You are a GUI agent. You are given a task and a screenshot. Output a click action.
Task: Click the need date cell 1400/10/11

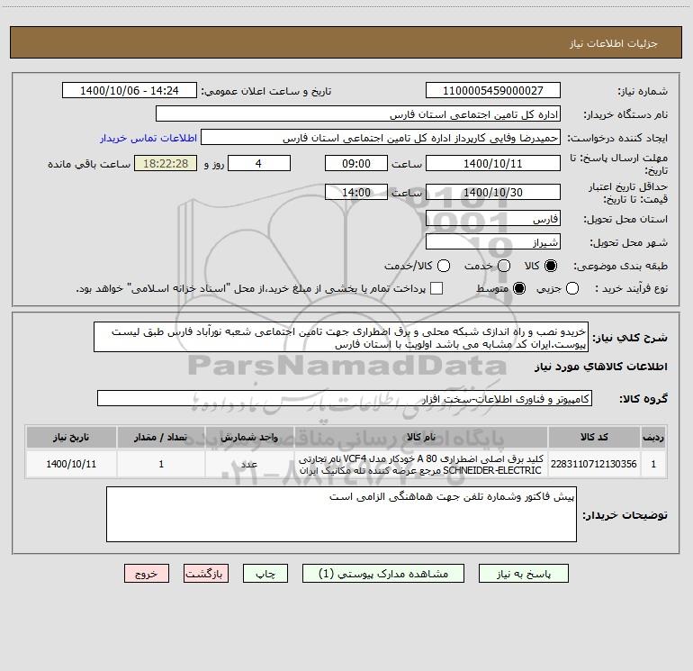pos(71,464)
